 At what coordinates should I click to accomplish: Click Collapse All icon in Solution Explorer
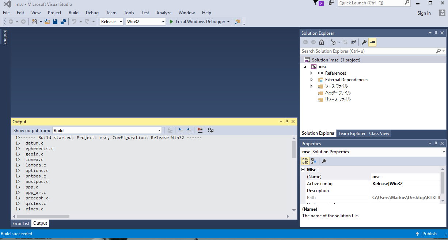[x=353, y=42]
